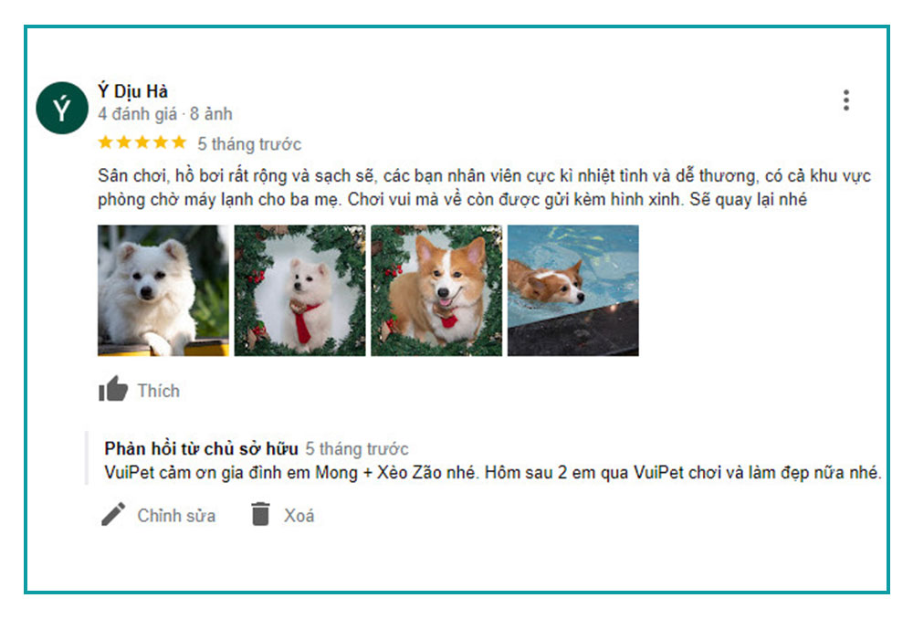The width and height of the screenshot is (913, 619).
Task: Open the swimming corgi photo
Action: click(573, 290)
